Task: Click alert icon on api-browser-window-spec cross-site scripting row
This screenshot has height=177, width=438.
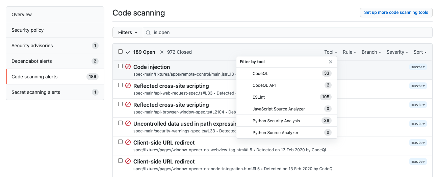Action: pos(128,105)
